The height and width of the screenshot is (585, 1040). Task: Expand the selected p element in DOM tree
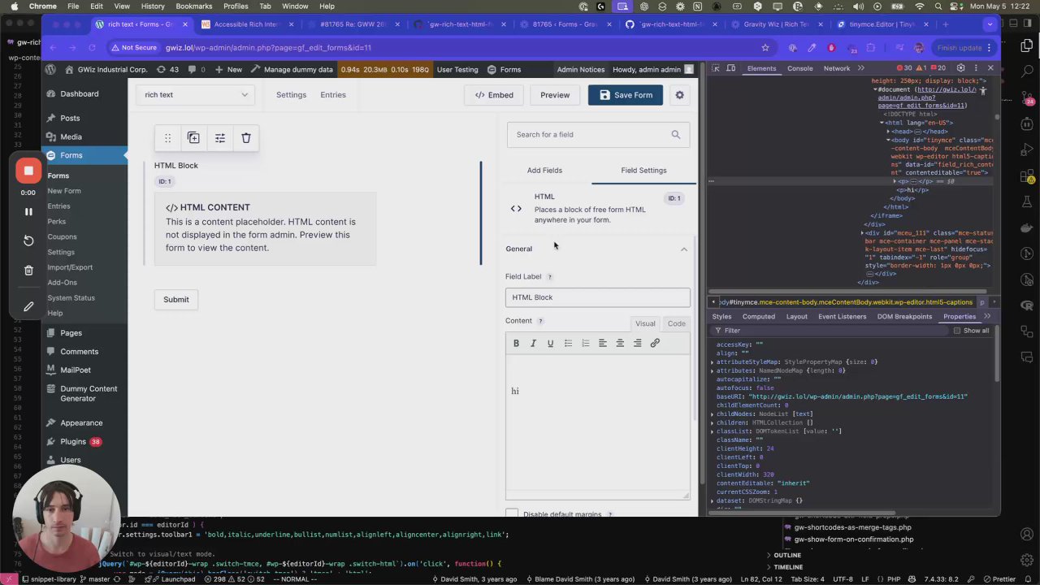tap(896, 181)
